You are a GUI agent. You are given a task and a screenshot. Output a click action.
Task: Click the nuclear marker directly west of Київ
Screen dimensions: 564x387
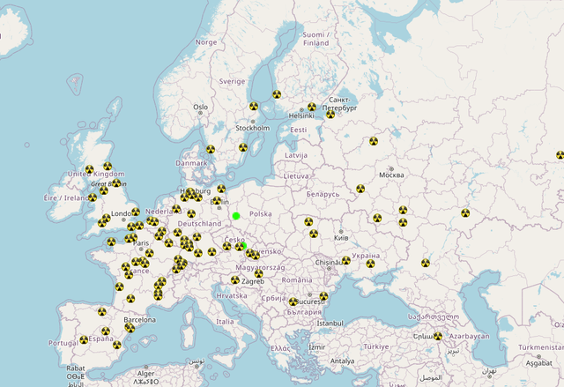click(314, 234)
